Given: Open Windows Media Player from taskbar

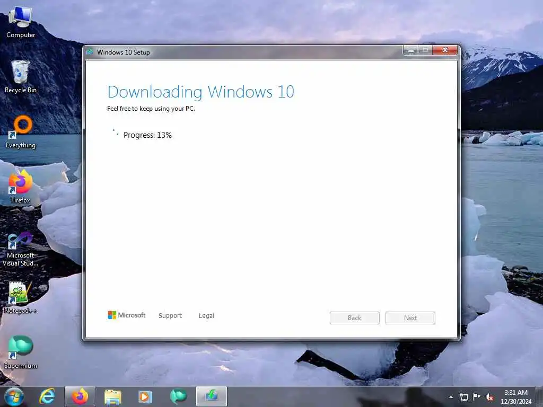Looking at the screenshot, I should [145, 396].
